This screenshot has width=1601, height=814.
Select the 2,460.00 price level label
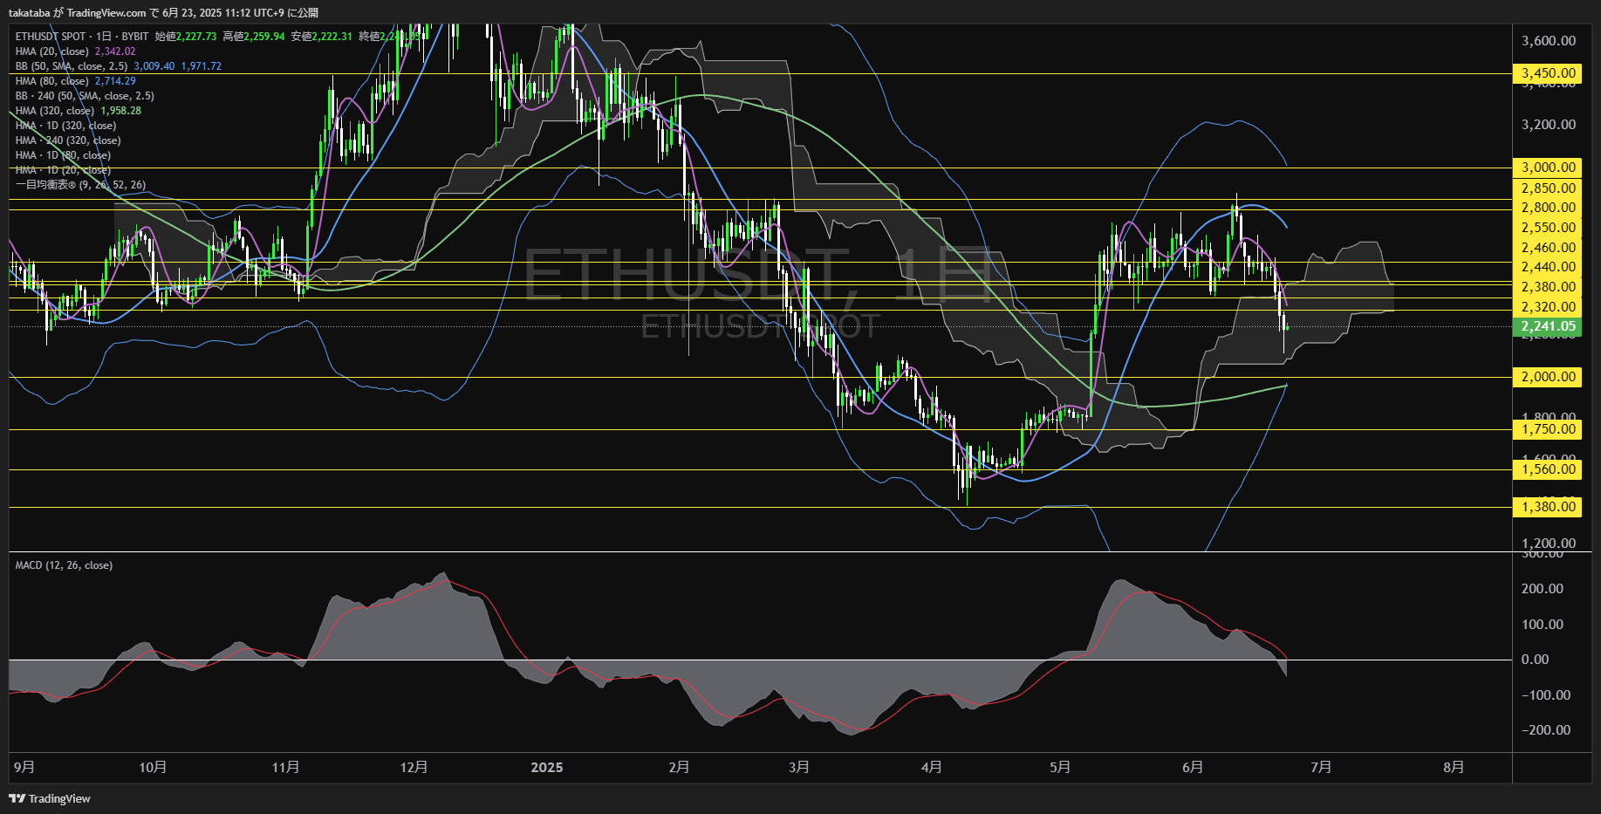click(x=1548, y=248)
